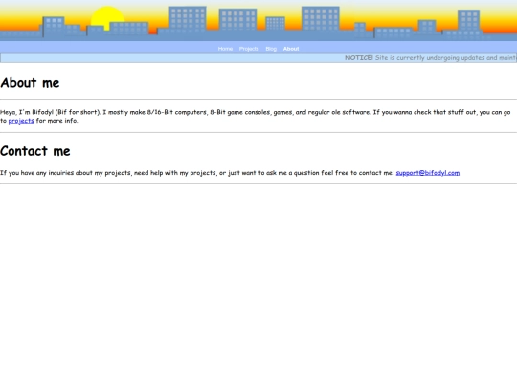Click the city skyline header banner
Screen dimensions: 517x387
tap(258, 20)
